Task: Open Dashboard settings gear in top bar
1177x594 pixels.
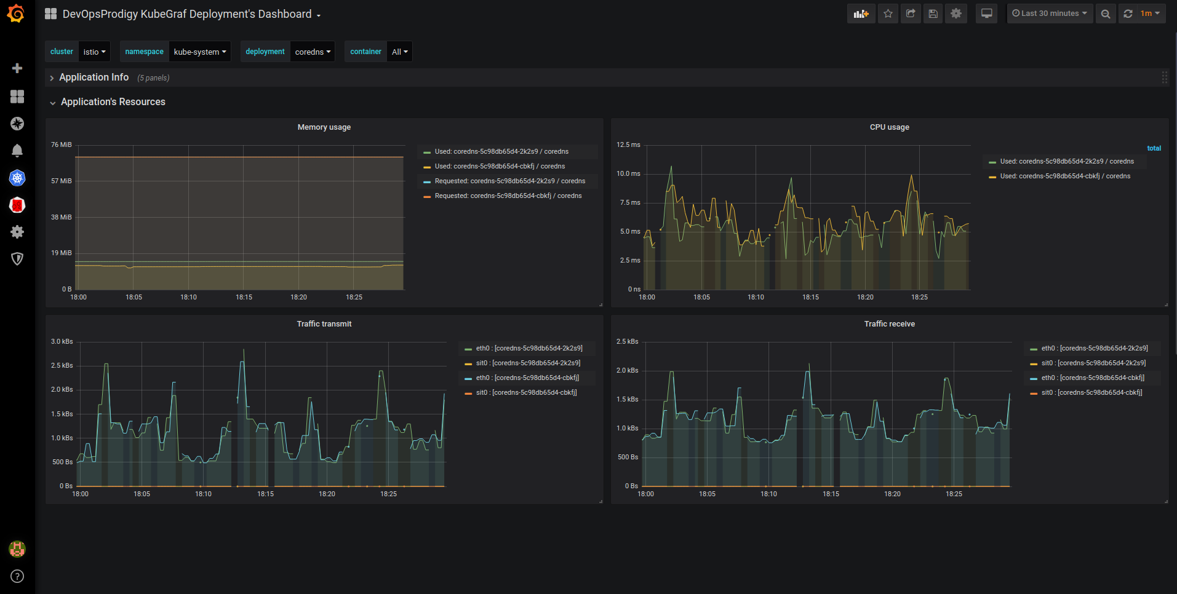Action: (x=956, y=14)
